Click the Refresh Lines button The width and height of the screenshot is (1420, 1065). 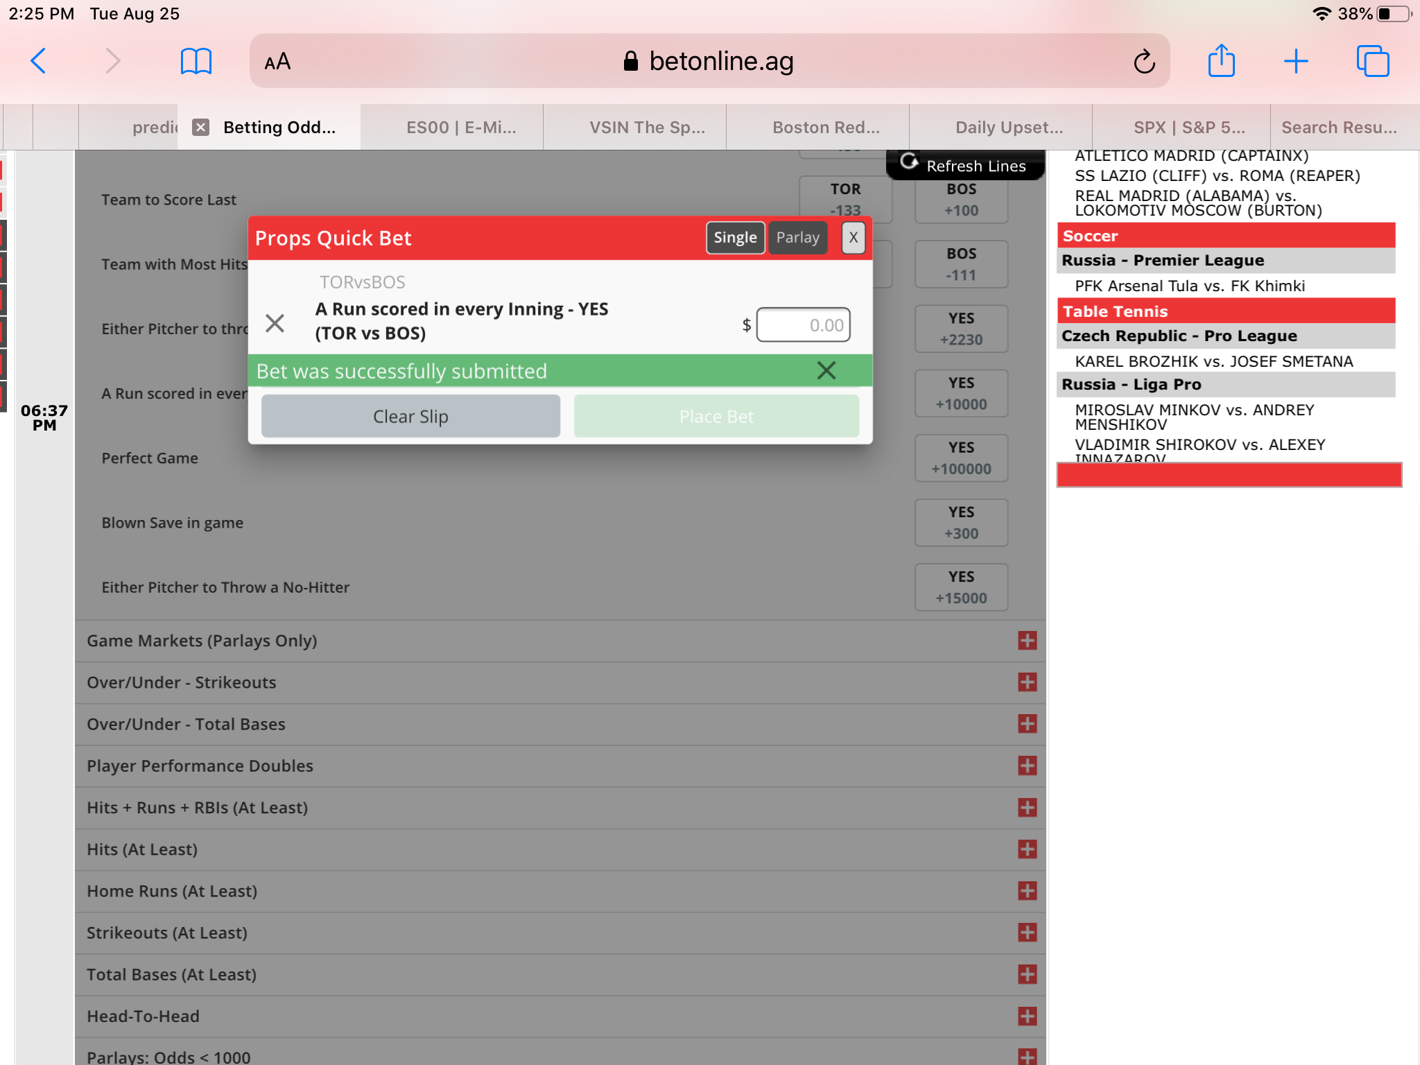point(964,165)
